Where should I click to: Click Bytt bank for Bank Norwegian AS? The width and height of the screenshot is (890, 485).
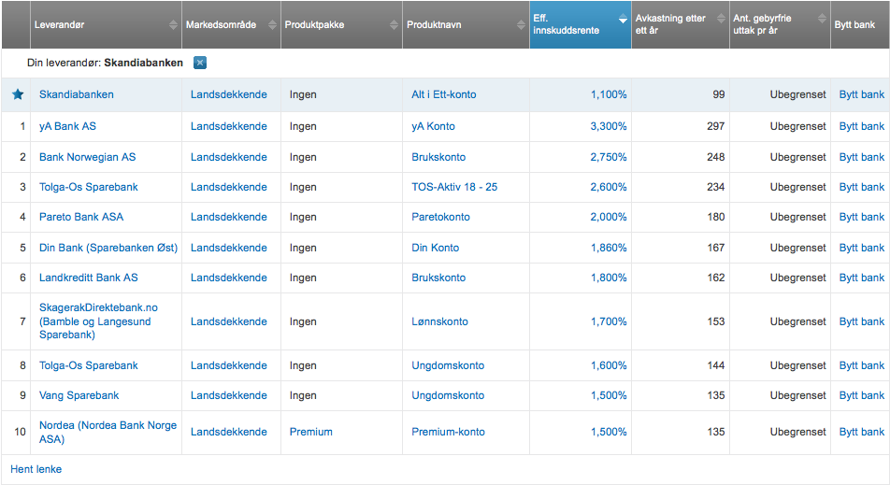pos(862,157)
